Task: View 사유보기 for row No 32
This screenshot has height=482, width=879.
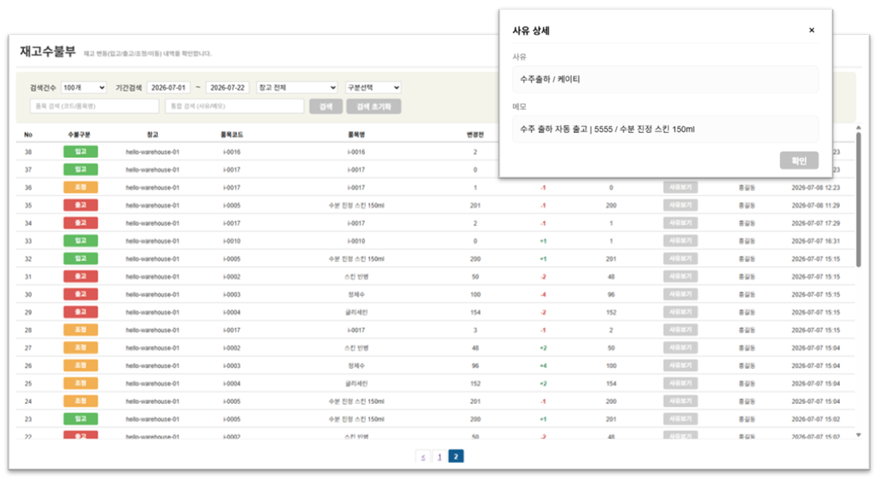Action: coord(680,258)
